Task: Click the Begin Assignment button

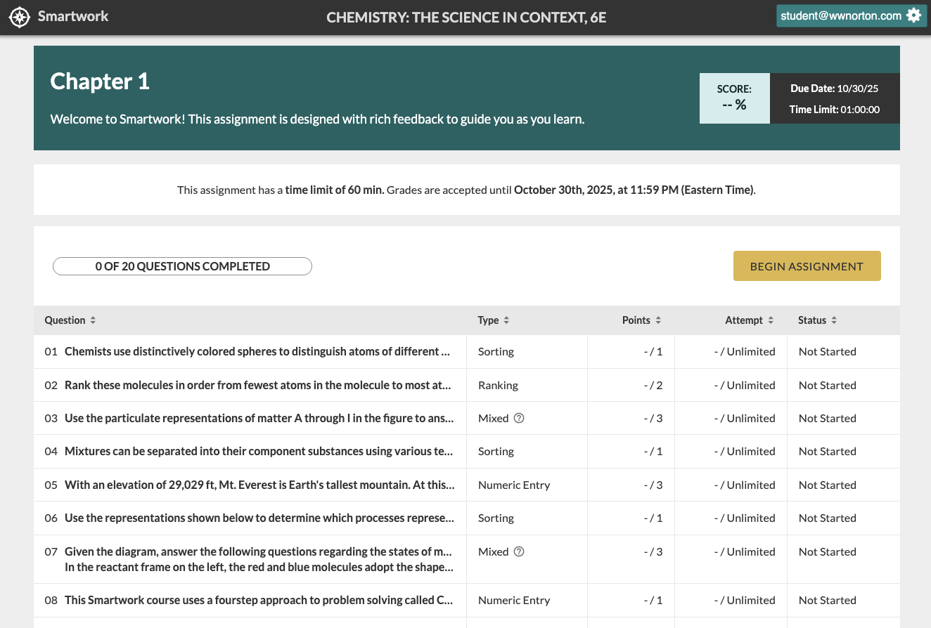Action: 807,266
